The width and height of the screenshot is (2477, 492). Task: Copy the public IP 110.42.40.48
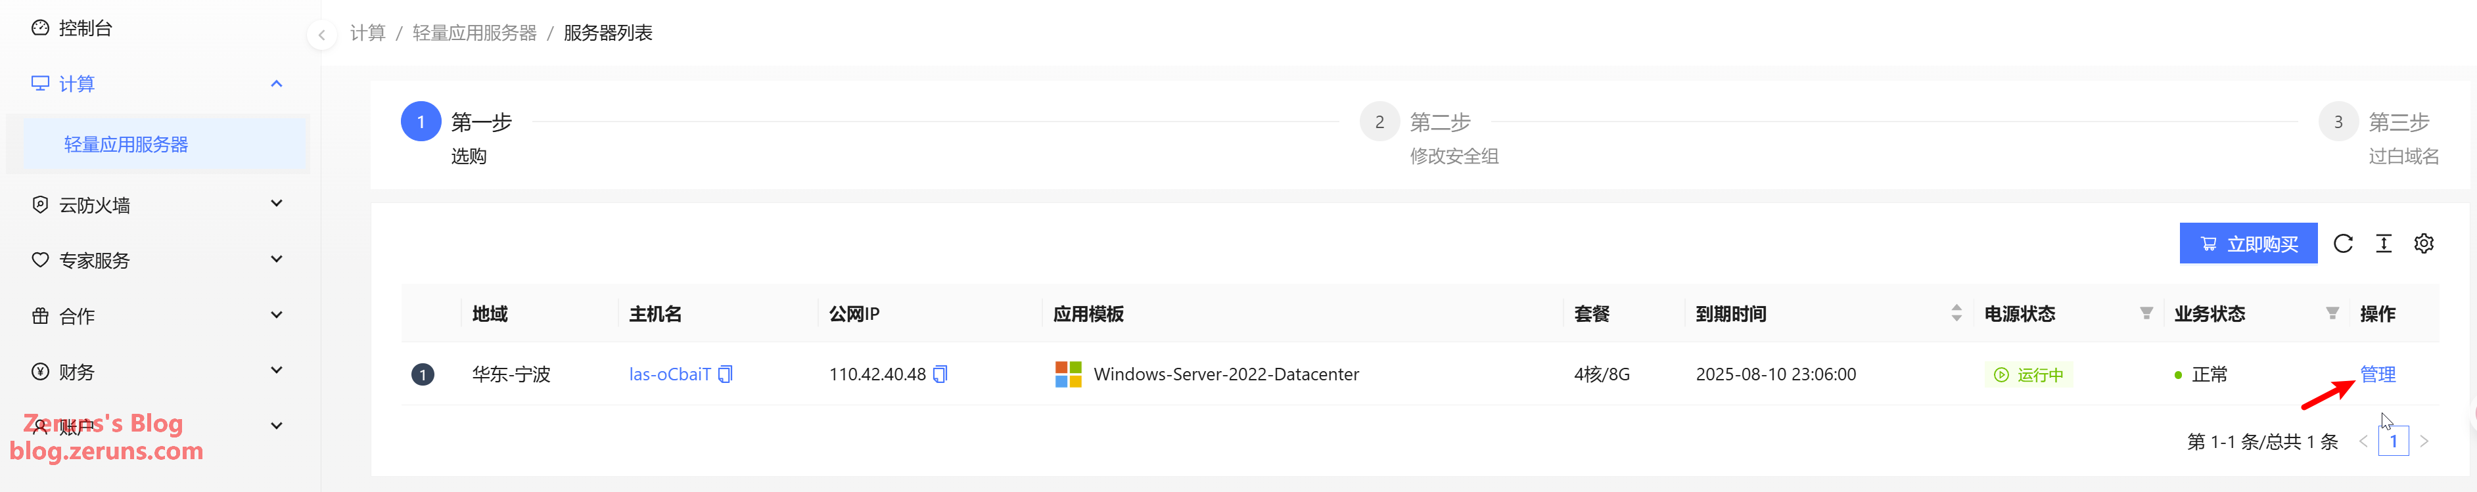[x=940, y=374]
